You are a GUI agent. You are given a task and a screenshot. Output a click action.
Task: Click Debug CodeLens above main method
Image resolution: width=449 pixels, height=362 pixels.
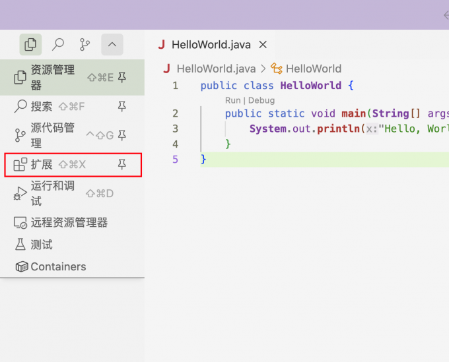click(x=261, y=100)
